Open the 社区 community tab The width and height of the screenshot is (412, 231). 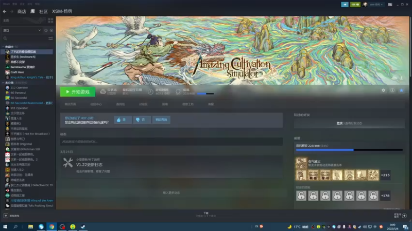coord(43,11)
